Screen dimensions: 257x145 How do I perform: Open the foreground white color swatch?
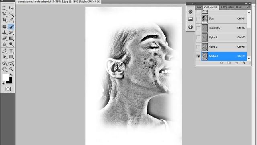coord(5,77)
